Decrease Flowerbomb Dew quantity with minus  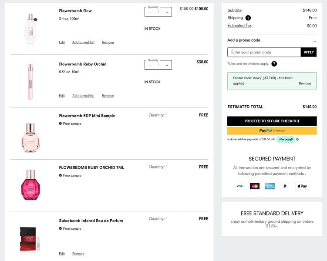(x=150, y=12)
